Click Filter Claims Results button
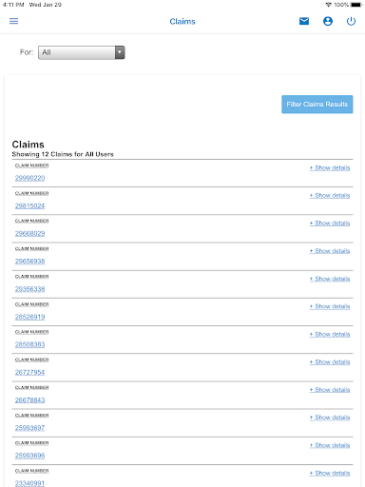This screenshot has height=487, width=365. pos(317,105)
